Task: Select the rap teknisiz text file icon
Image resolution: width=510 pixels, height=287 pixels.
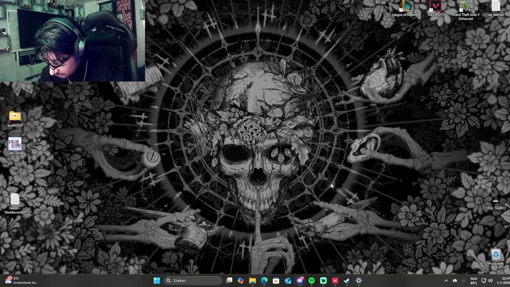Action: (496, 9)
